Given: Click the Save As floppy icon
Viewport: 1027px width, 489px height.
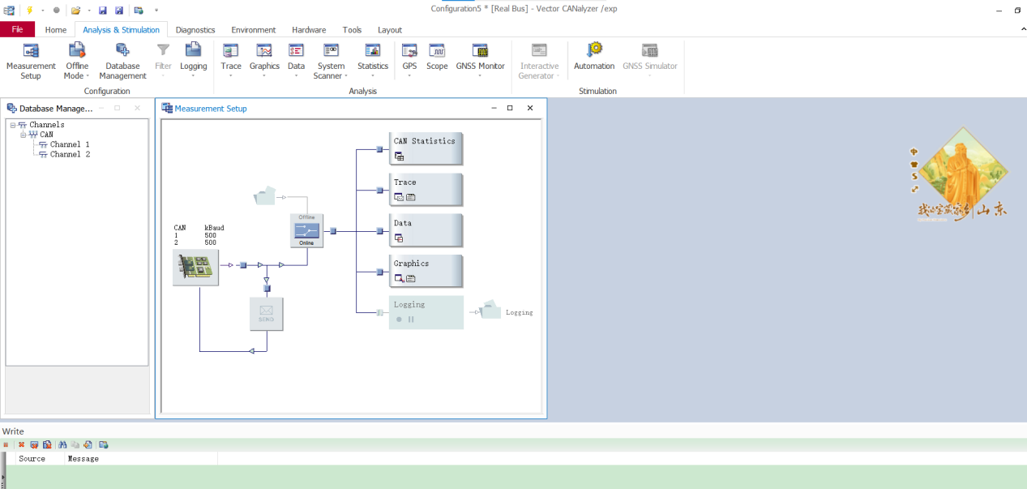Looking at the screenshot, I should pos(119,11).
